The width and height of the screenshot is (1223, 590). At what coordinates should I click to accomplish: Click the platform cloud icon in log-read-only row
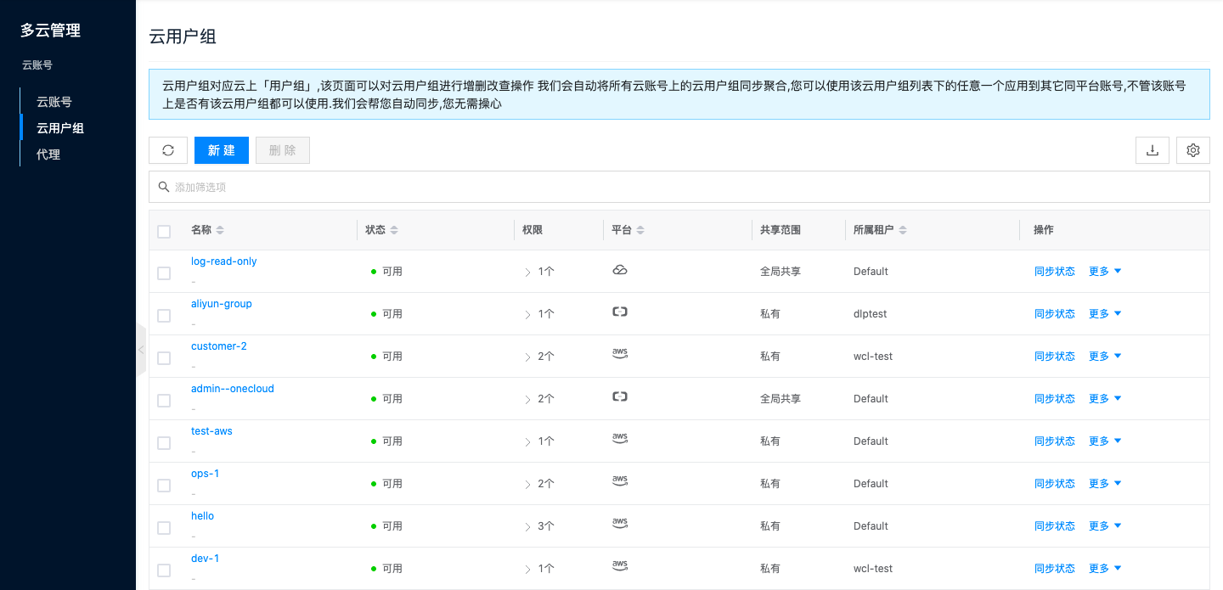point(620,270)
